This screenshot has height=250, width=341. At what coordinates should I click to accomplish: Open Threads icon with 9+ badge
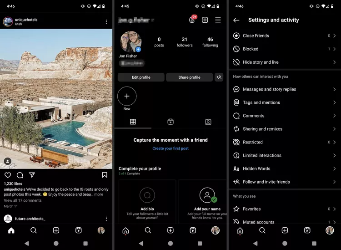coord(192,20)
